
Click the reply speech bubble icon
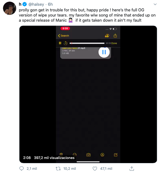click(21, 168)
